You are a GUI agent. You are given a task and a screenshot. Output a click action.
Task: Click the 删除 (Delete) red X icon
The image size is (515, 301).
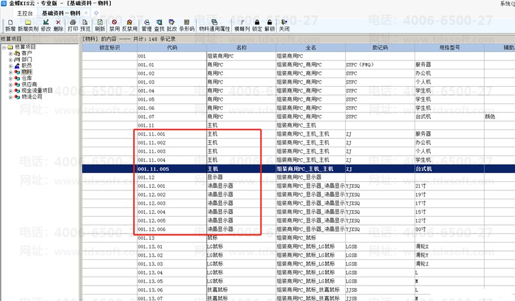[59, 25]
